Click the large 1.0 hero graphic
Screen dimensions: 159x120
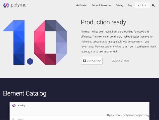[x=35, y=42]
